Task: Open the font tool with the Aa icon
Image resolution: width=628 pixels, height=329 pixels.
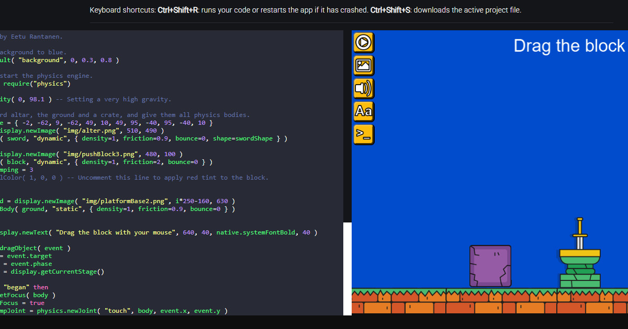Action: tap(364, 111)
